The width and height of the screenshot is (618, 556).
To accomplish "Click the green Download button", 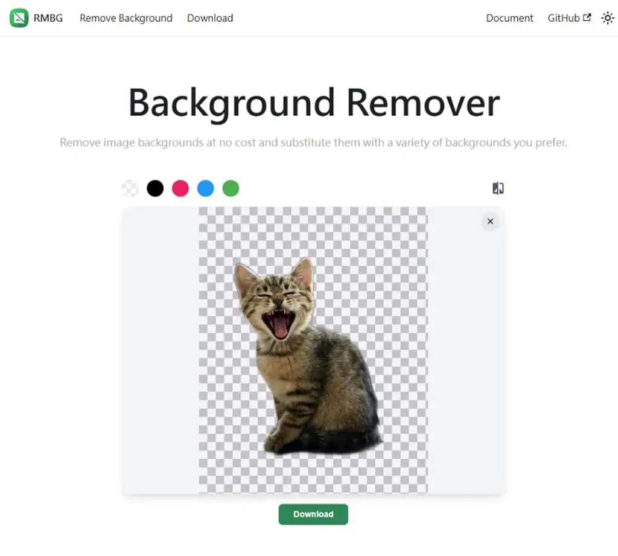I will [313, 514].
